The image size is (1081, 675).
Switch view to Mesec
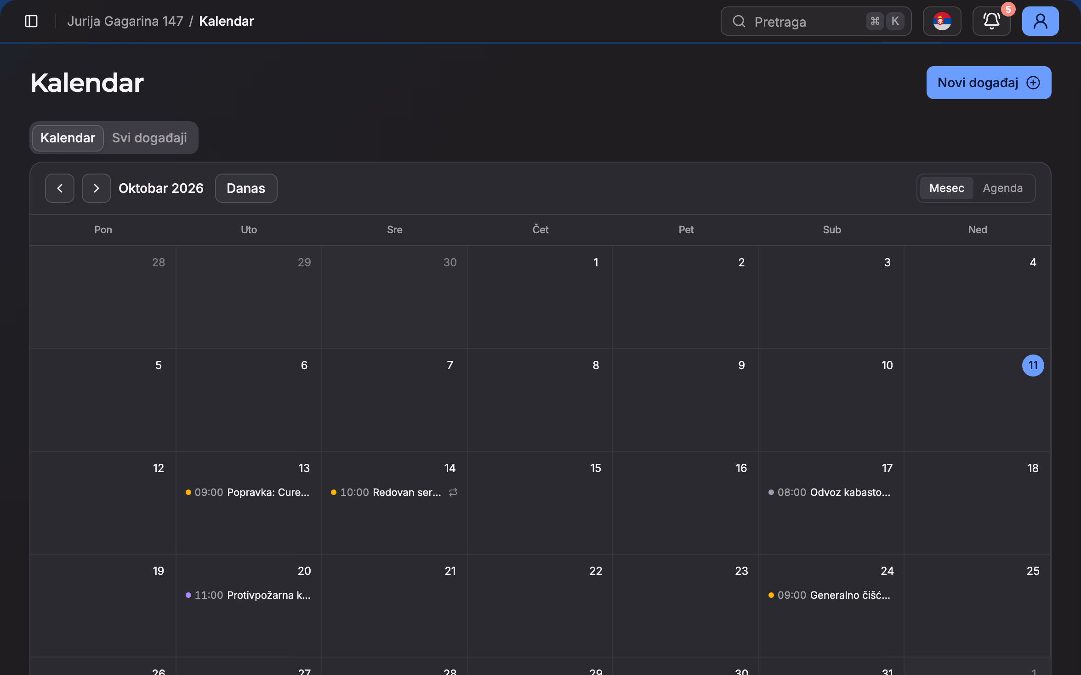click(x=946, y=188)
